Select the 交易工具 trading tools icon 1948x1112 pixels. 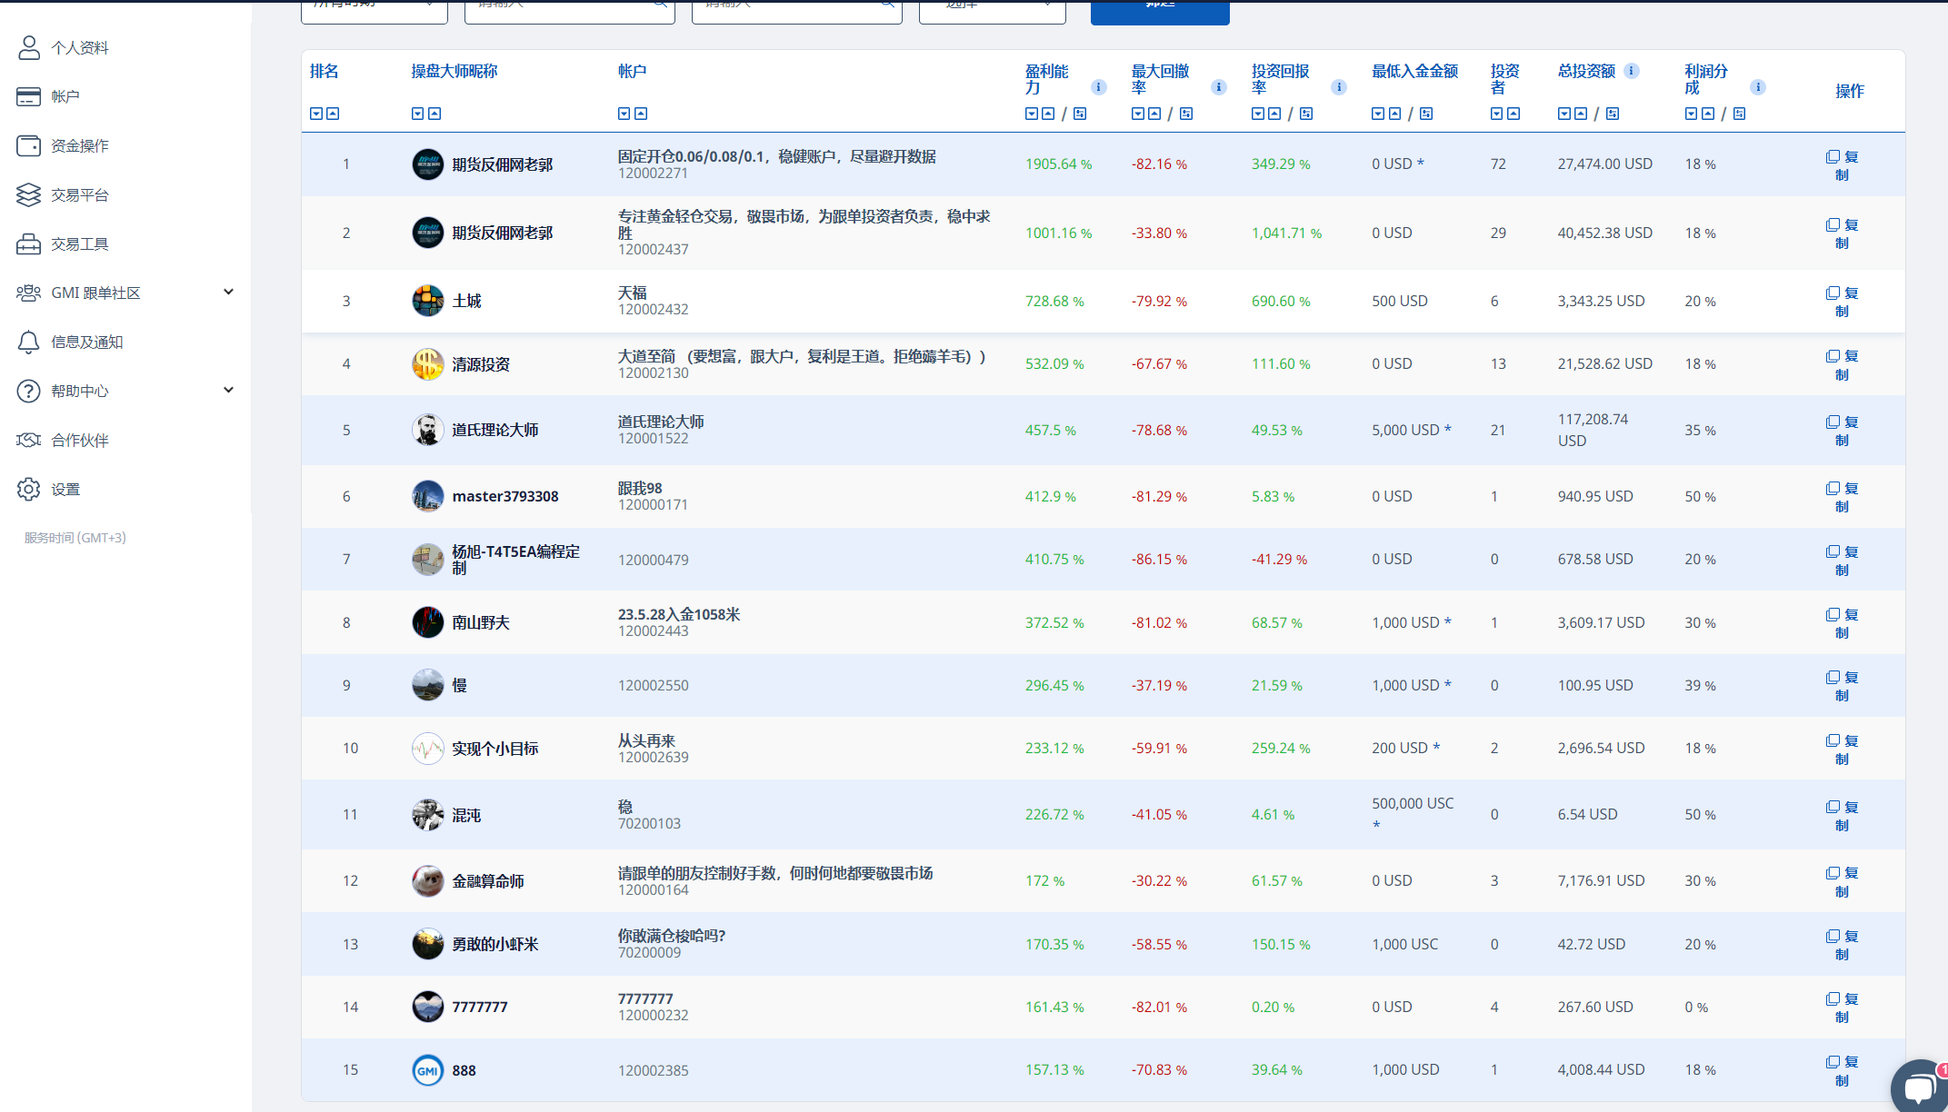coord(28,243)
